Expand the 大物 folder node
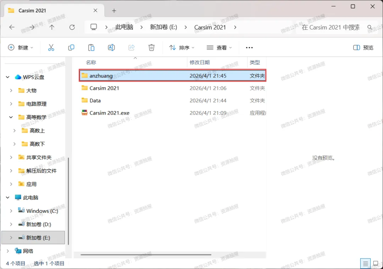383x269 pixels. [11, 90]
